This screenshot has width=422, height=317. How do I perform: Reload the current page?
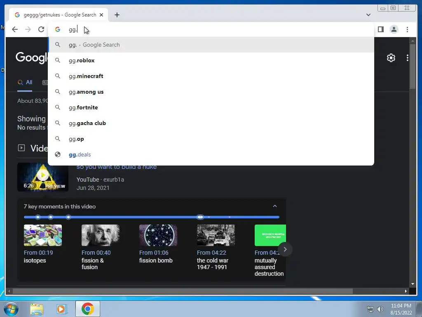(x=41, y=29)
